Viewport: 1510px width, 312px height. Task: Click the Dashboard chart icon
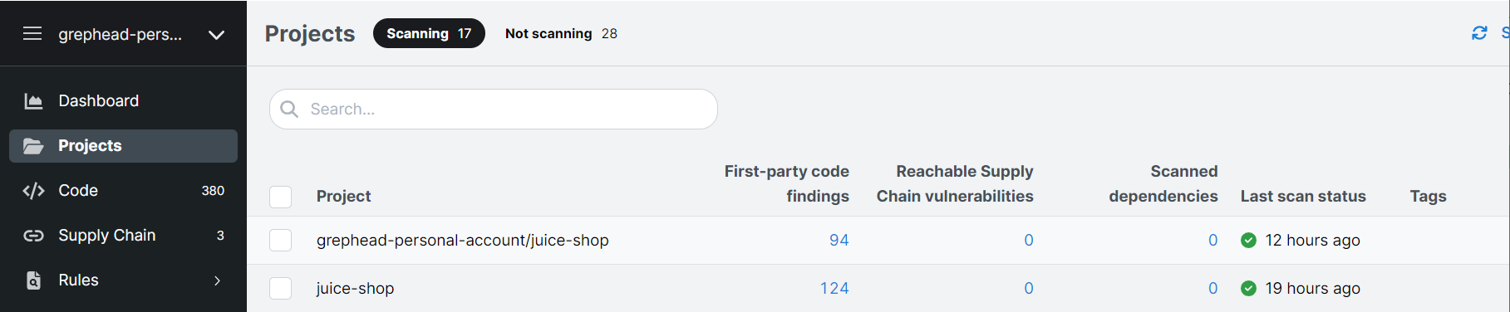pyautogui.click(x=33, y=101)
